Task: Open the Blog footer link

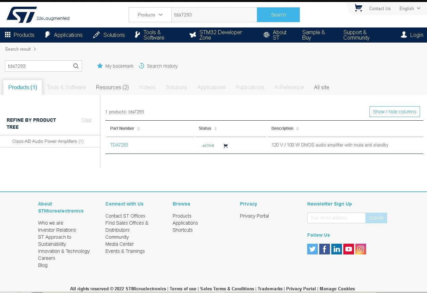Action: pos(43,265)
